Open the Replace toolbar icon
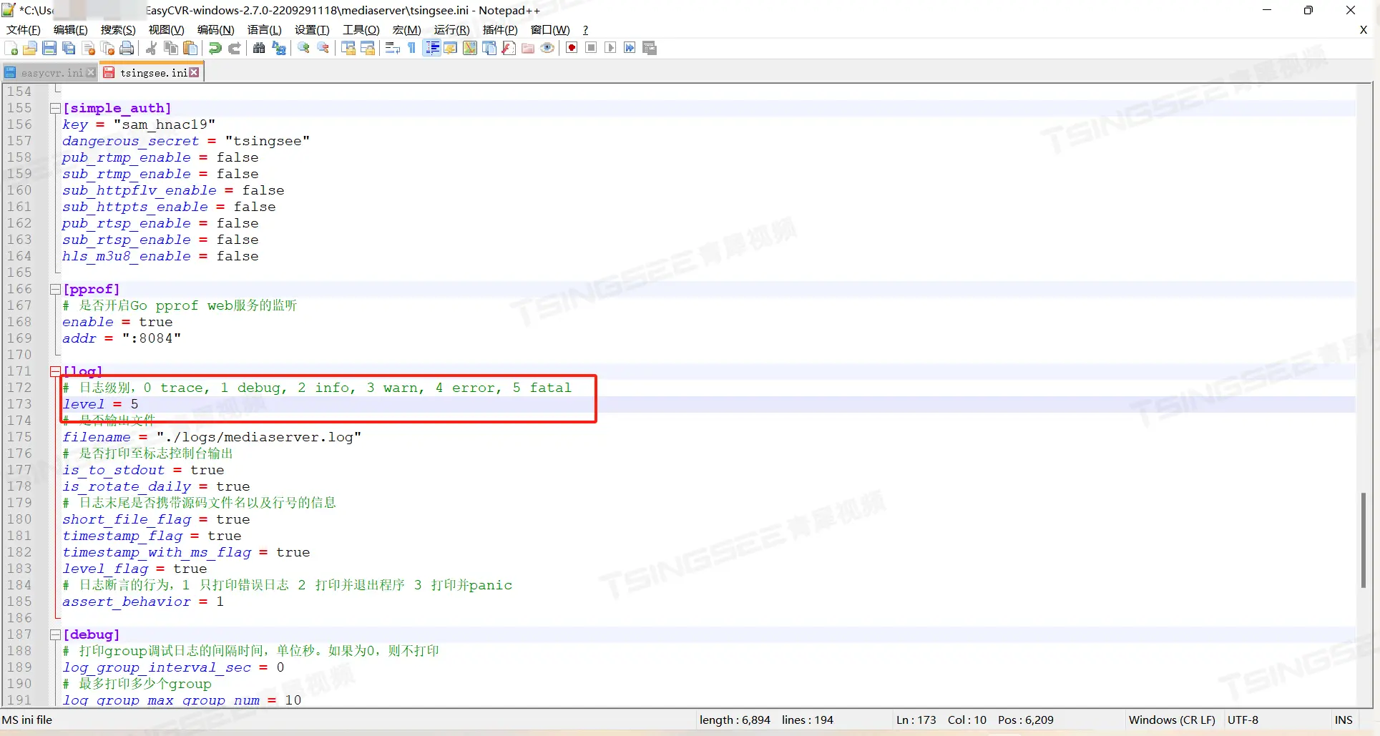 click(279, 48)
